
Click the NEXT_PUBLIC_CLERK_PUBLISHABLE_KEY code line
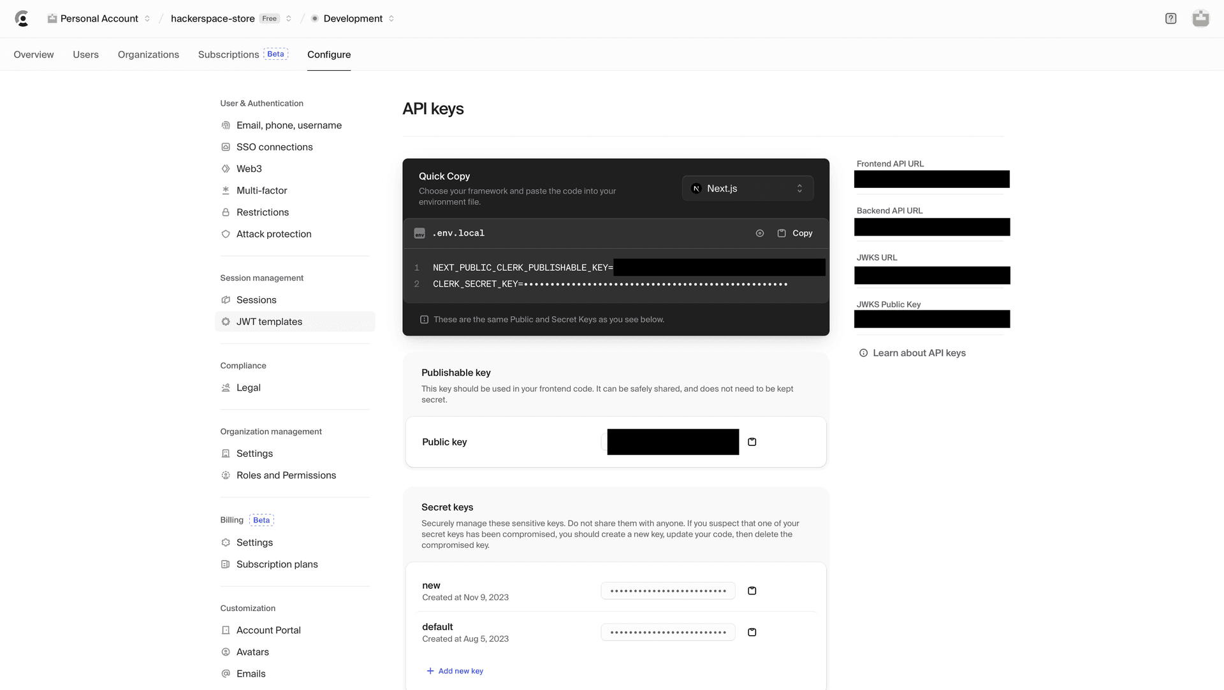click(629, 268)
